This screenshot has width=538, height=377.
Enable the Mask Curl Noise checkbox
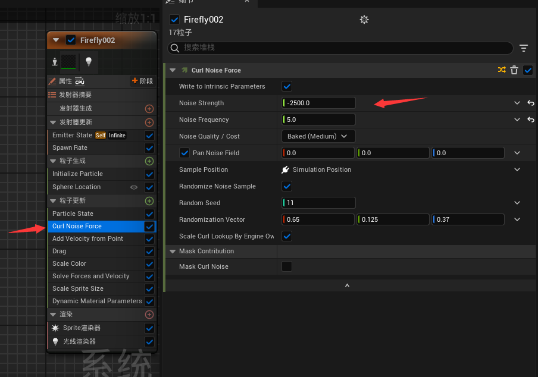pos(287,266)
